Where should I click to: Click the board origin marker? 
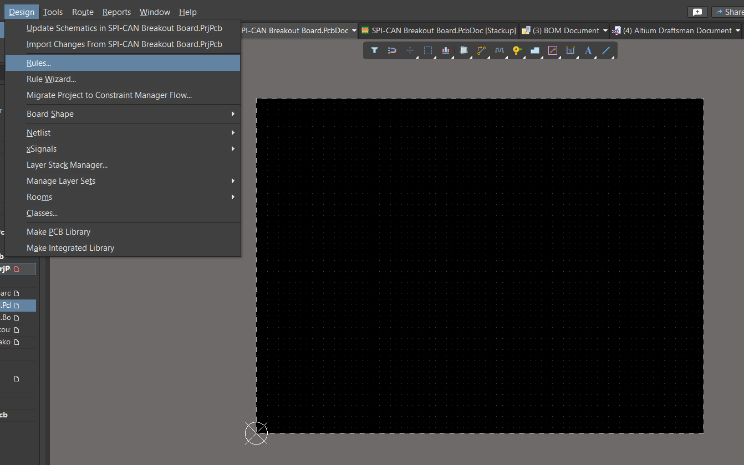(256, 433)
